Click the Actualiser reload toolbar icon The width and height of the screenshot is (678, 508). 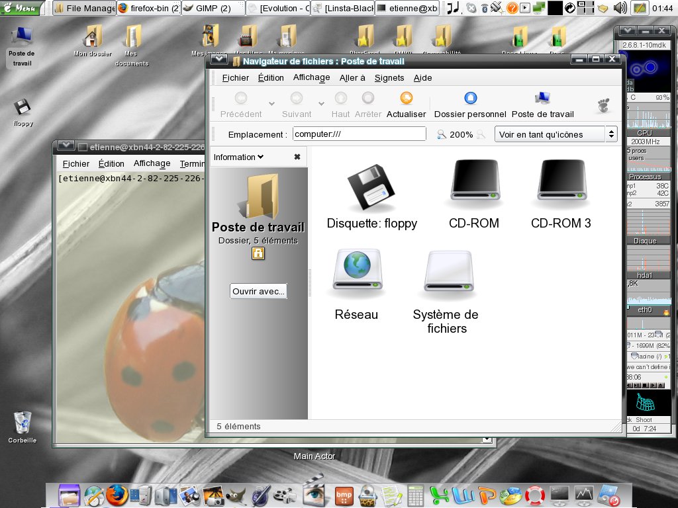(406, 98)
